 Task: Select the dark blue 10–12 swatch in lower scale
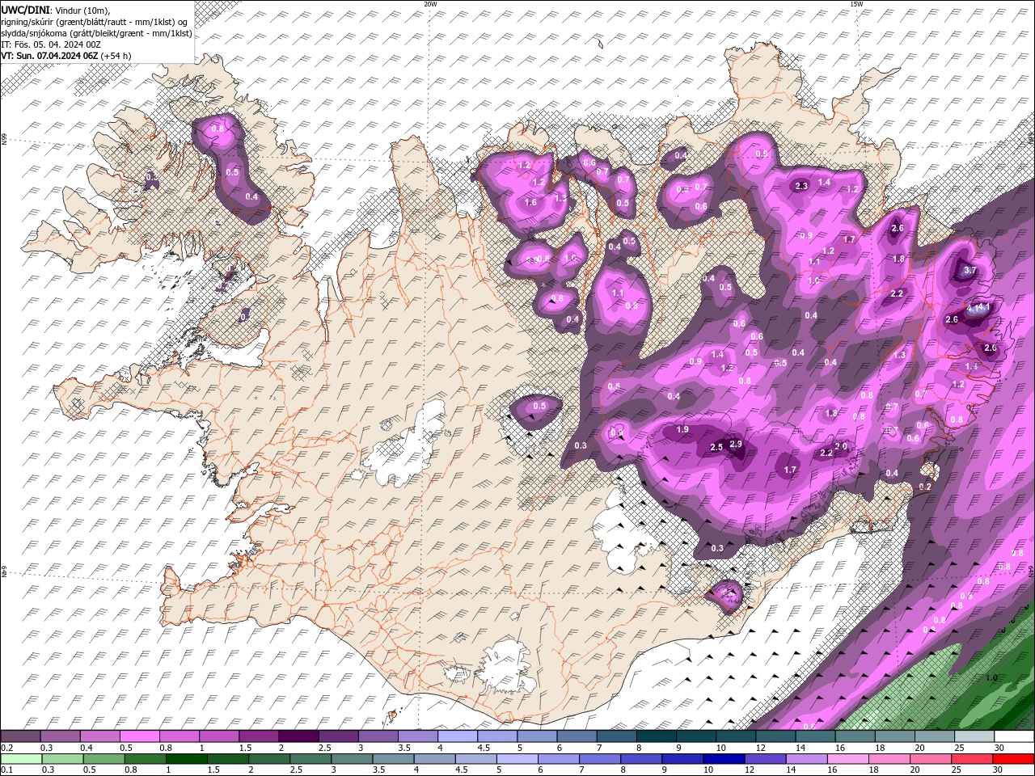(723, 759)
